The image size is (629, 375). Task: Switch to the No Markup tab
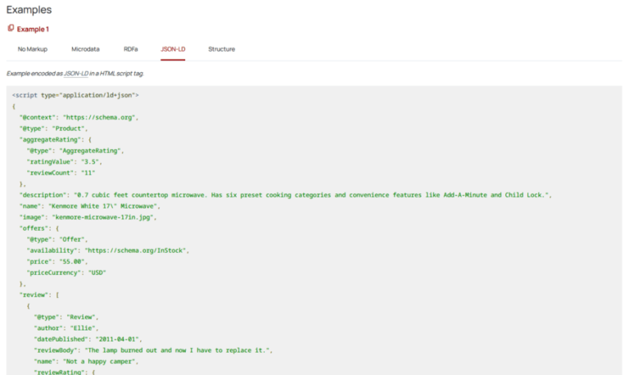click(x=33, y=49)
